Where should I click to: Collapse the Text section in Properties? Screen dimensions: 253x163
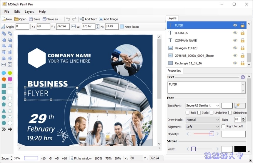tap(243, 77)
